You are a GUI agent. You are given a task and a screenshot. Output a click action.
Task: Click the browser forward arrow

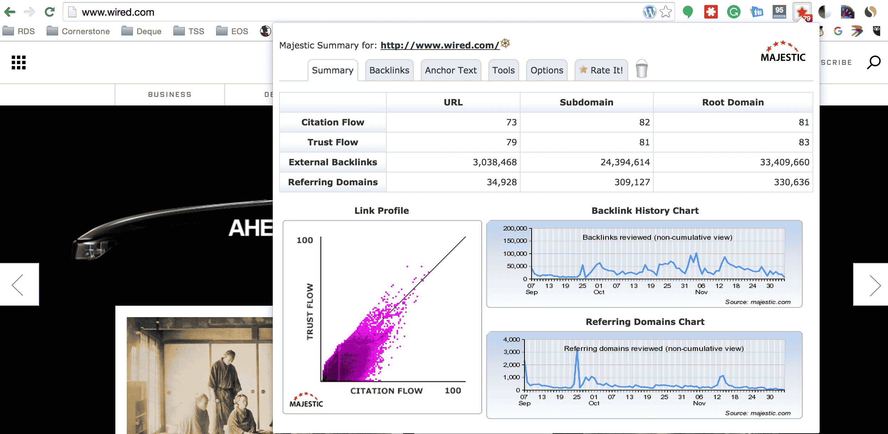point(29,12)
